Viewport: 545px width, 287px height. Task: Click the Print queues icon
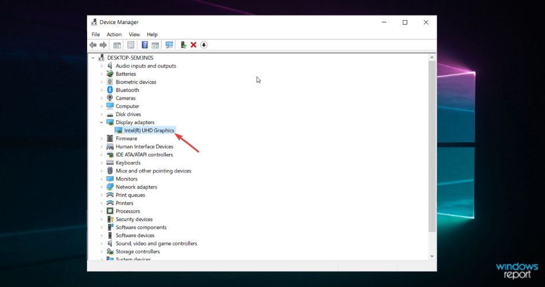[x=110, y=195]
